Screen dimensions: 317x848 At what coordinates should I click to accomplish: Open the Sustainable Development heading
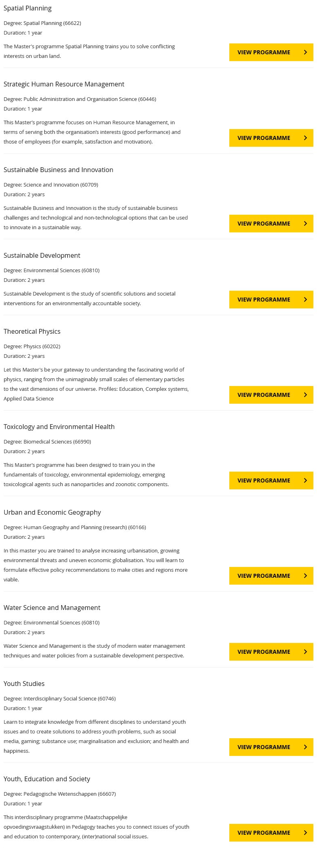42,255
